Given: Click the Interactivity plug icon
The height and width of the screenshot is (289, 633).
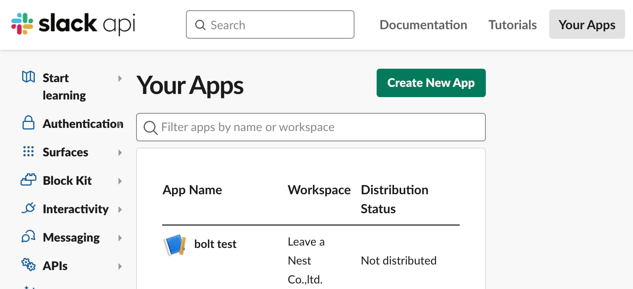Looking at the screenshot, I should point(28,208).
